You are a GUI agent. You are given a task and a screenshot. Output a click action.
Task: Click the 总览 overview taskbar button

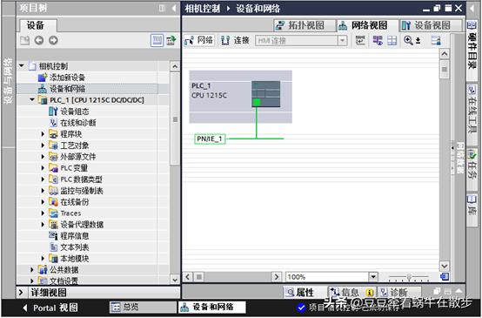(144, 307)
